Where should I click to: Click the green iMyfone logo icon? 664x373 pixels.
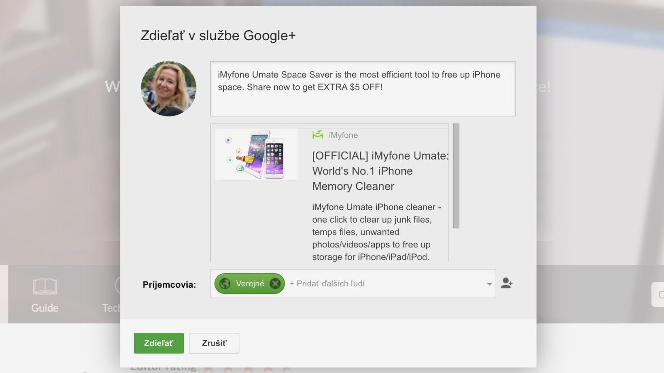(x=317, y=135)
